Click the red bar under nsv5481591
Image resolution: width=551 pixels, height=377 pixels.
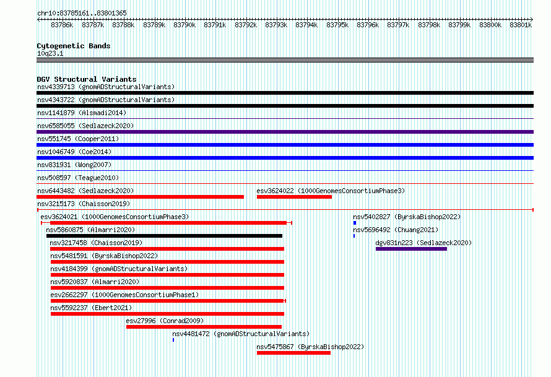(167, 262)
